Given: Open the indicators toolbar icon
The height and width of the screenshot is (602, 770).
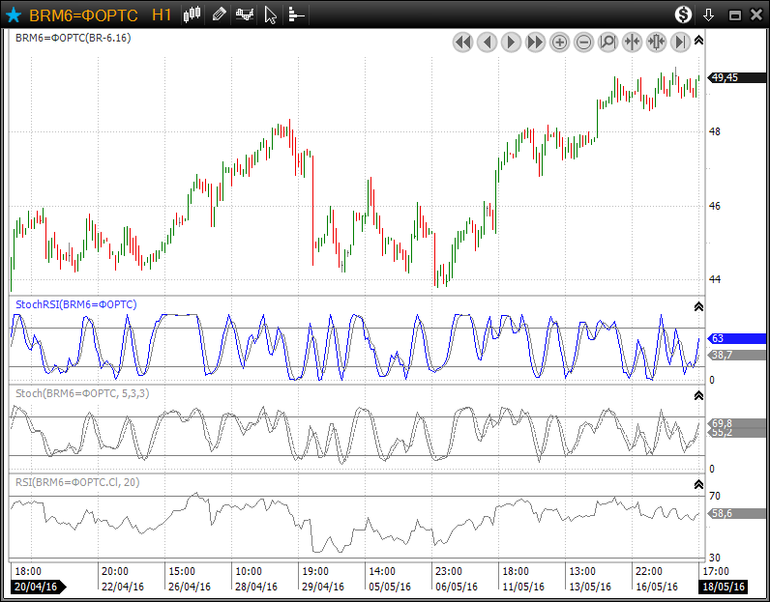Looking at the screenshot, I should [244, 14].
